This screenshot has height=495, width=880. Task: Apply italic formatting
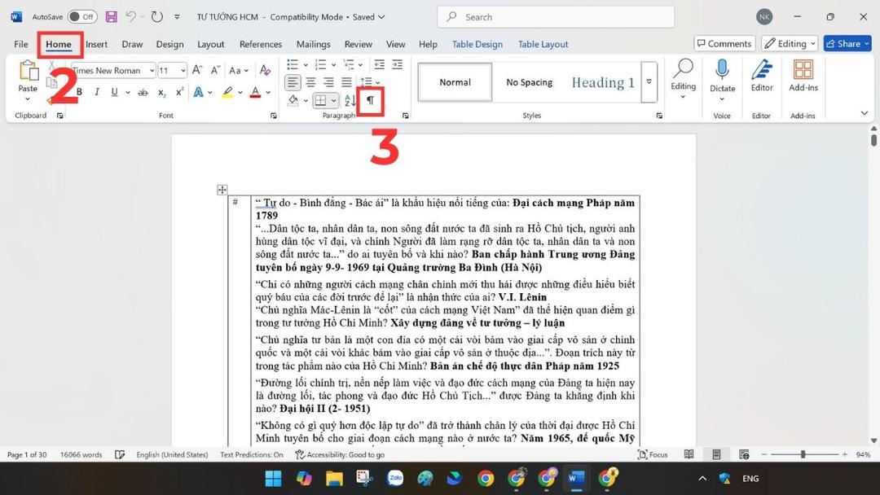96,92
